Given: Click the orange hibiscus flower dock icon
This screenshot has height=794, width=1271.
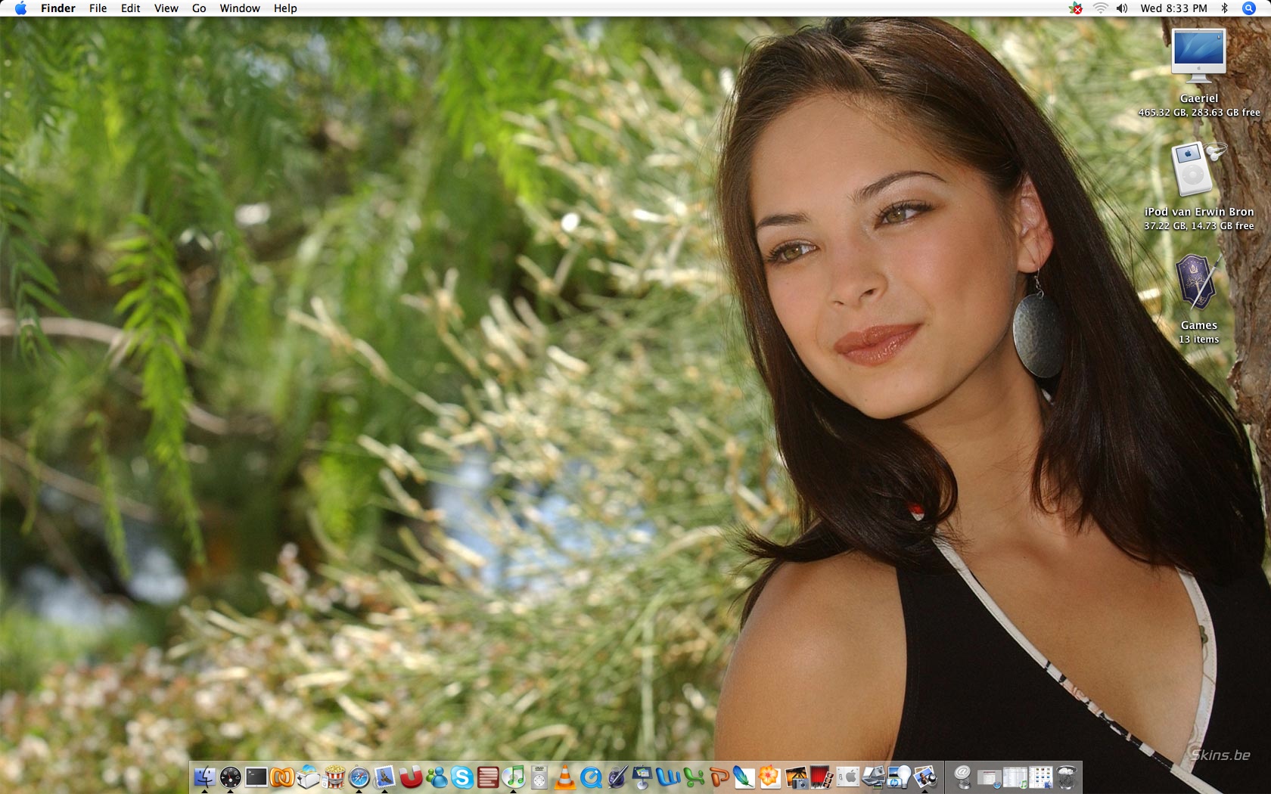Looking at the screenshot, I should pyautogui.click(x=769, y=777).
